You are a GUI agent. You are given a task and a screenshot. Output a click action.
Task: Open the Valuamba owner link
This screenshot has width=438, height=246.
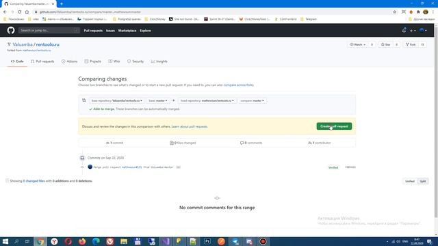[x=23, y=44]
